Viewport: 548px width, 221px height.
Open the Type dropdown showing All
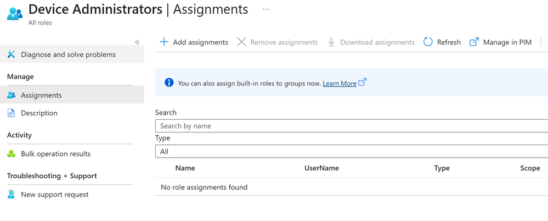pos(351,152)
